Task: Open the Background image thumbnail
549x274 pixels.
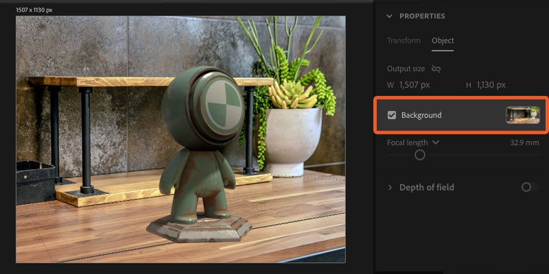Action: tap(523, 115)
